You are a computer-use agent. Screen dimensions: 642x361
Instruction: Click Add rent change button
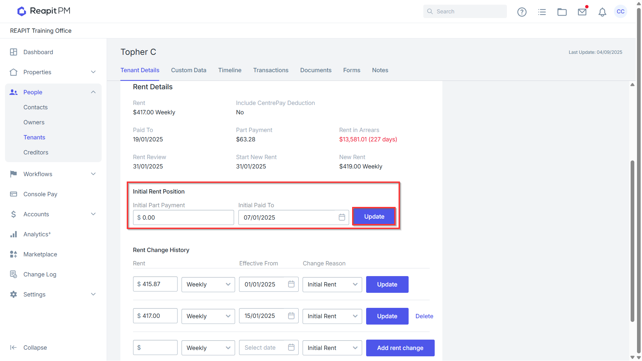coord(400,348)
